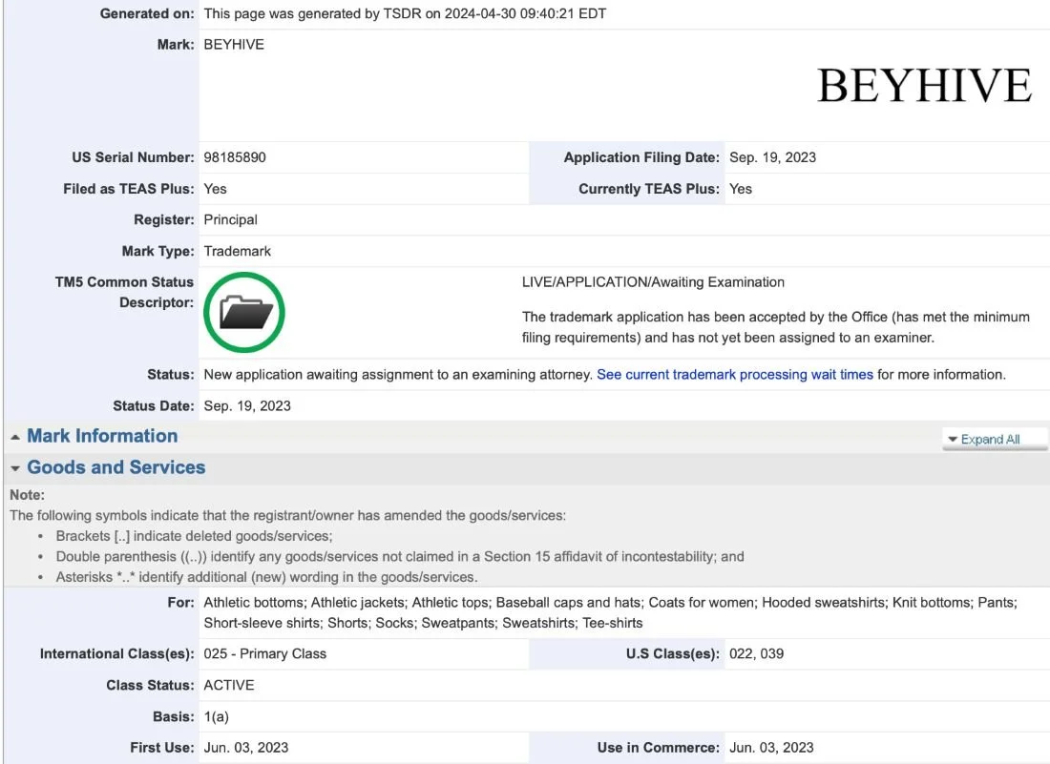The width and height of the screenshot is (1050, 764).
Task: Click the BEYHIVE mark image preview
Action: 924,86
